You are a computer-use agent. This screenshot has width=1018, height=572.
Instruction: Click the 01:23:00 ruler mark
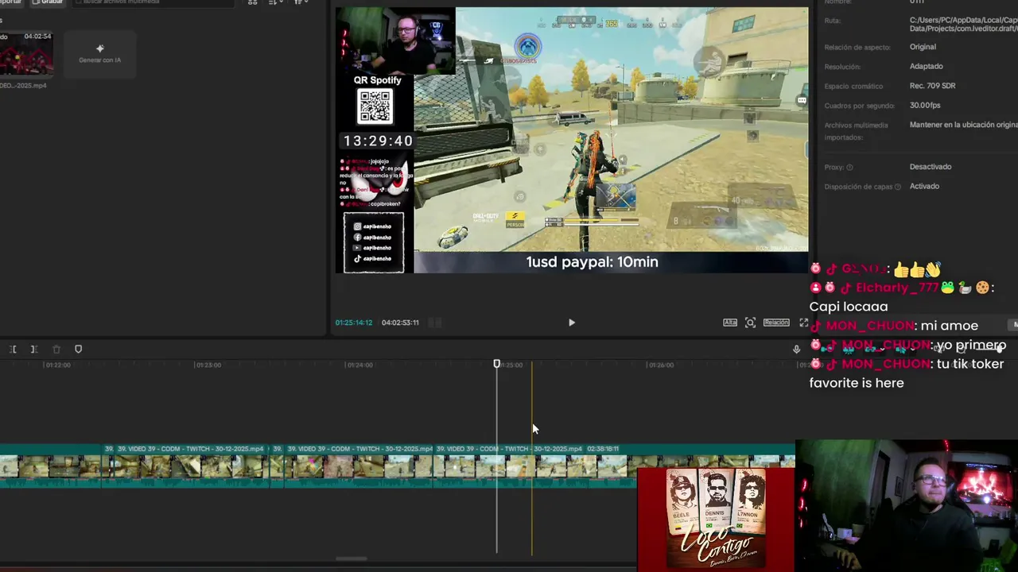[x=208, y=365]
